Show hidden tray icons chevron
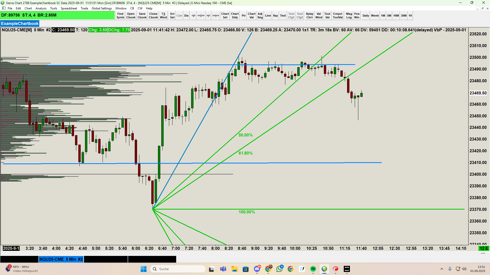The image size is (490, 275). [x=442, y=269]
